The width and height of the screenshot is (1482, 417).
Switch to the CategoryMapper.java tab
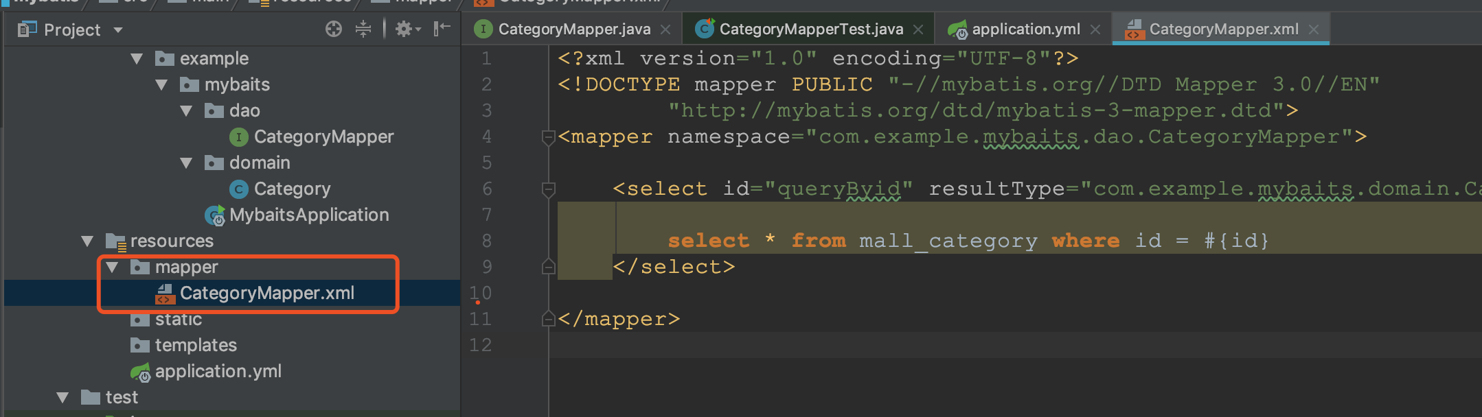point(574,29)
